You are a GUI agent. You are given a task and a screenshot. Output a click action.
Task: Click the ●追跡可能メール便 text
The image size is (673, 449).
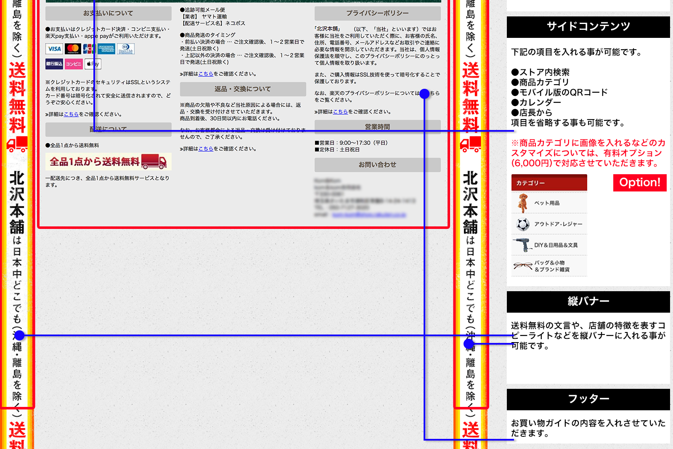tap(203, 10)
